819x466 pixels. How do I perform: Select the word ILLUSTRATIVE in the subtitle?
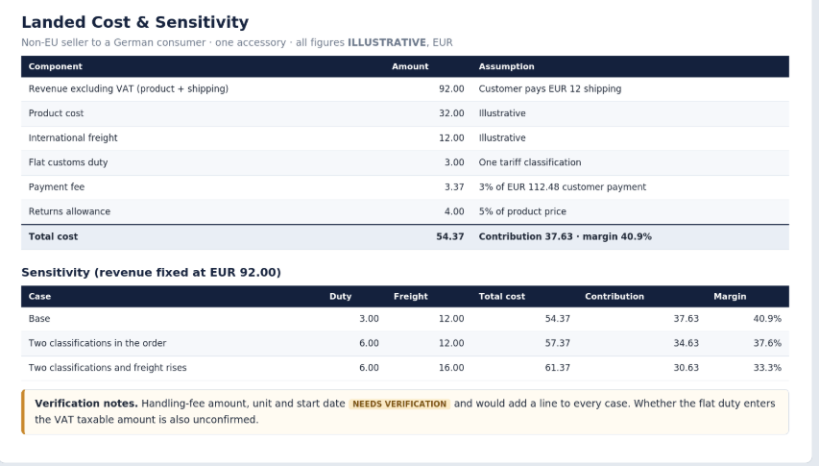click(x=387, y=43)
